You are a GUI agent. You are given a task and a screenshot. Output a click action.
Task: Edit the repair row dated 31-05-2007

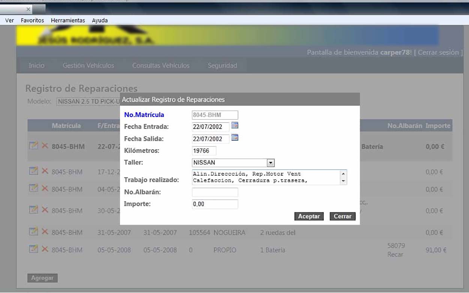[33, 232]
